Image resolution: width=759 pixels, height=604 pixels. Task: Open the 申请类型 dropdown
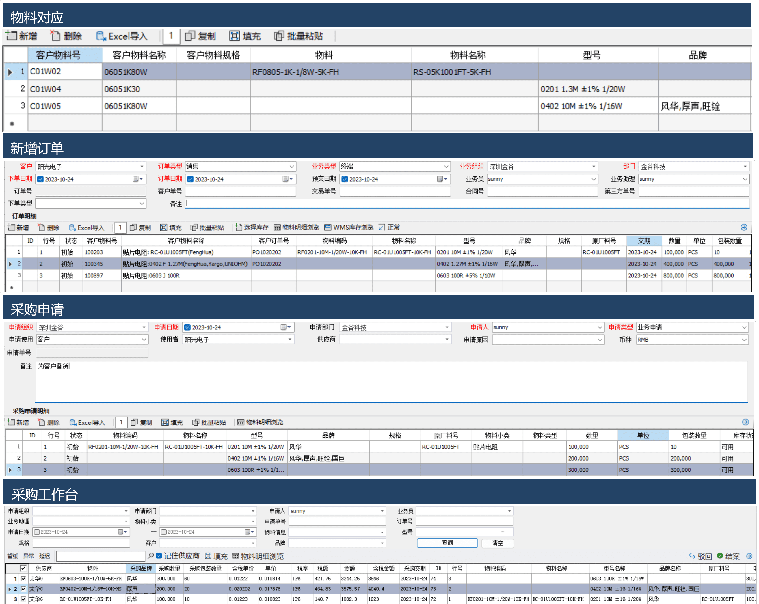(744, 327)
